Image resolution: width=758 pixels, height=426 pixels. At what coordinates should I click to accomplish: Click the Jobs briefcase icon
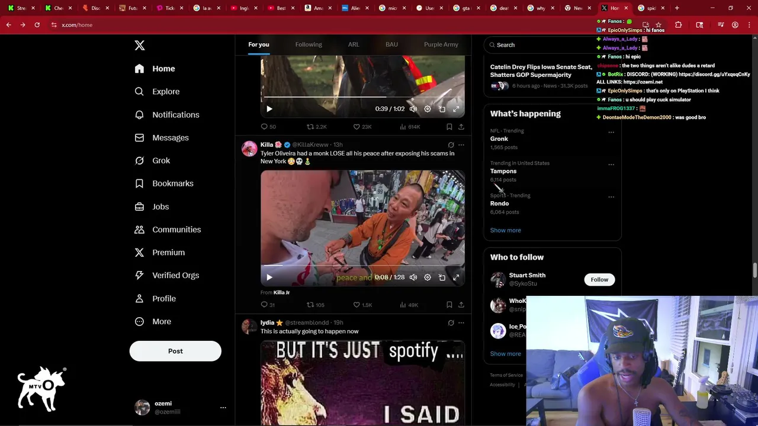pos(139,206)
